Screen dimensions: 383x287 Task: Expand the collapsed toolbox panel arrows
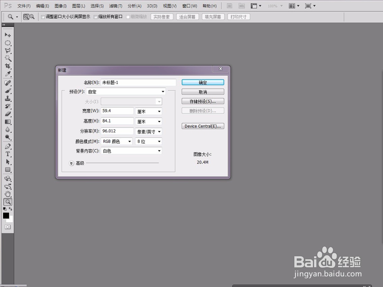click(x=4, y=24)
